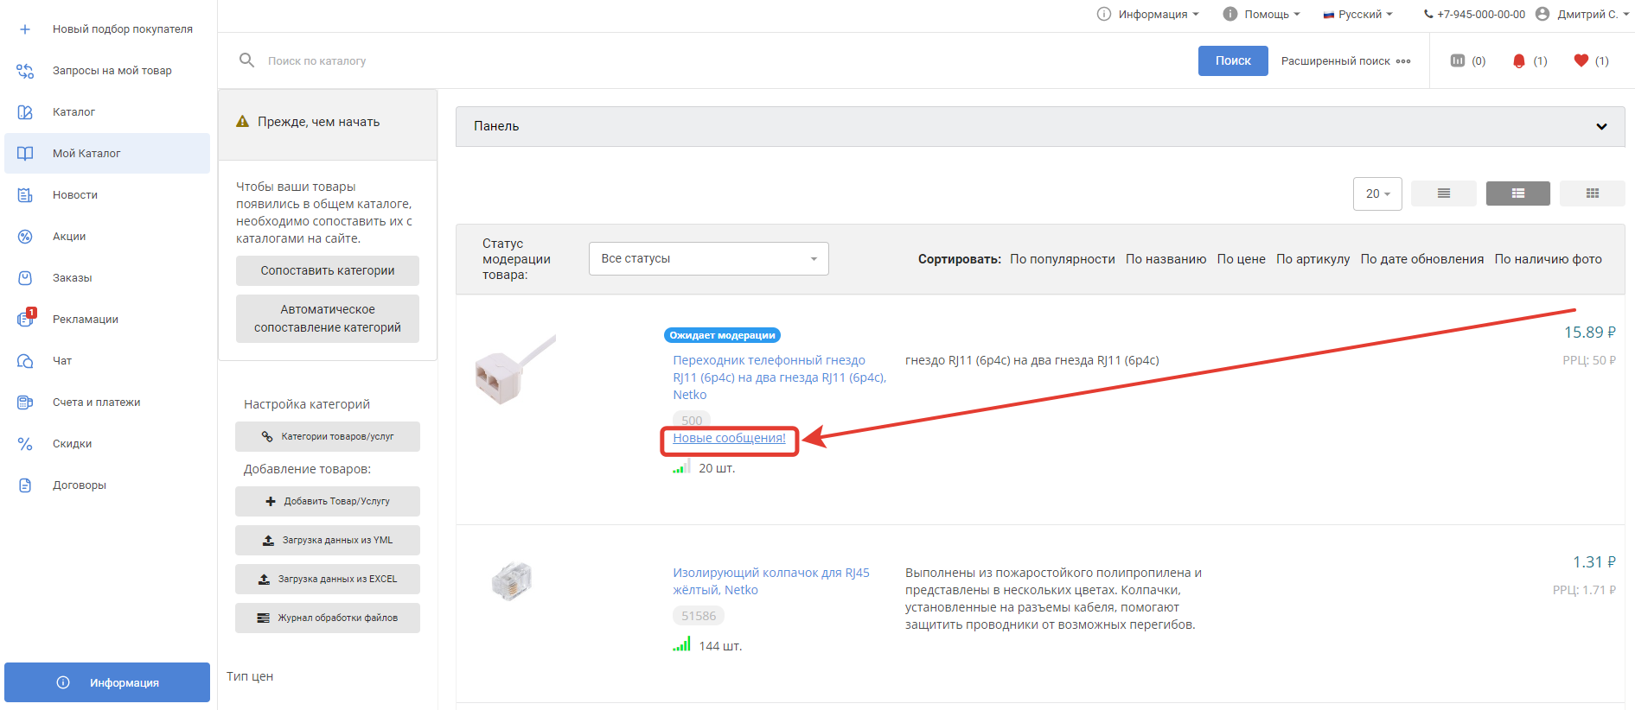Open the Информация top menu dropdown

click(1148, 14)
